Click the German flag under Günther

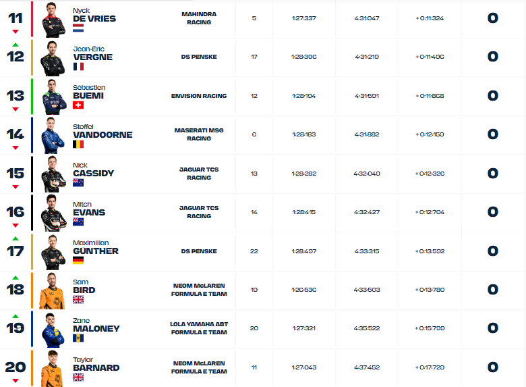pos(78,260)
